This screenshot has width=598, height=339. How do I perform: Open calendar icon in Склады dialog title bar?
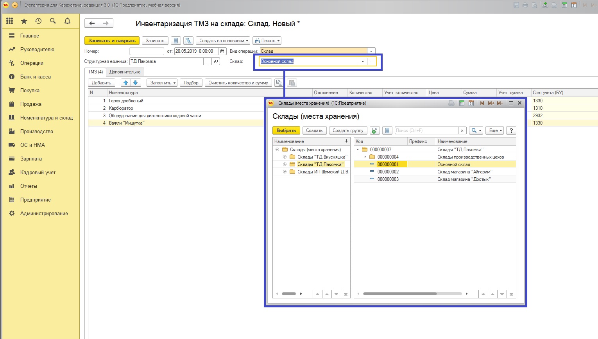pos(471,103)
